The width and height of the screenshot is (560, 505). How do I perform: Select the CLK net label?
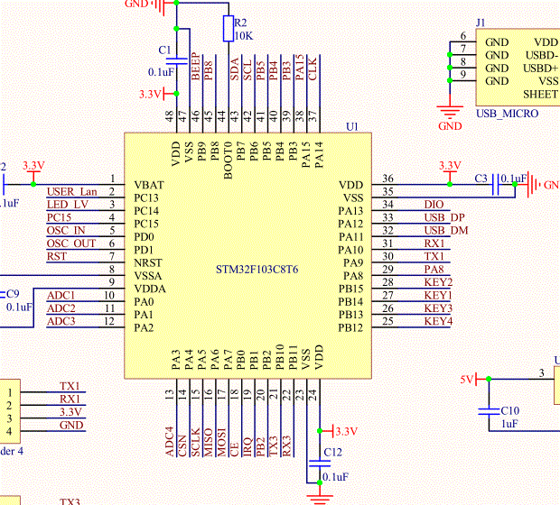(x=313, y=69)
